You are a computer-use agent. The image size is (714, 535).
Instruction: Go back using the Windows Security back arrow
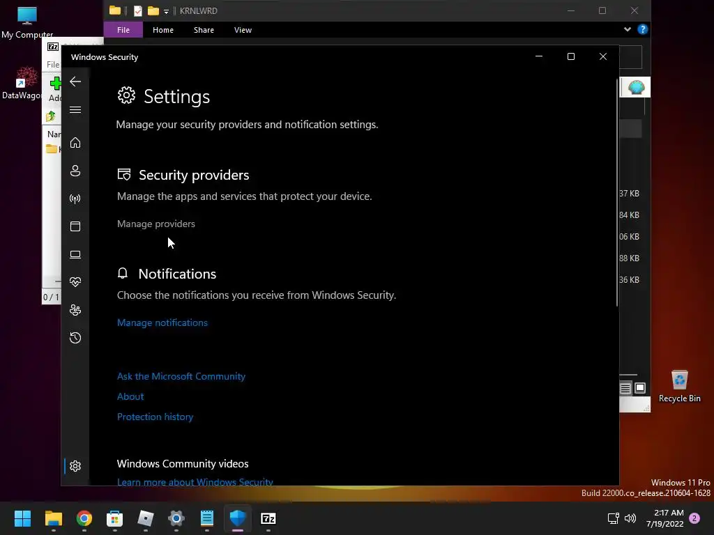pos(75,82)
